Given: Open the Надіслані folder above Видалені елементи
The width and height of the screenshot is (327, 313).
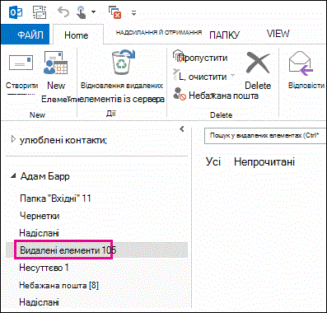Looking at the screenshot, I should click(39, 233).
